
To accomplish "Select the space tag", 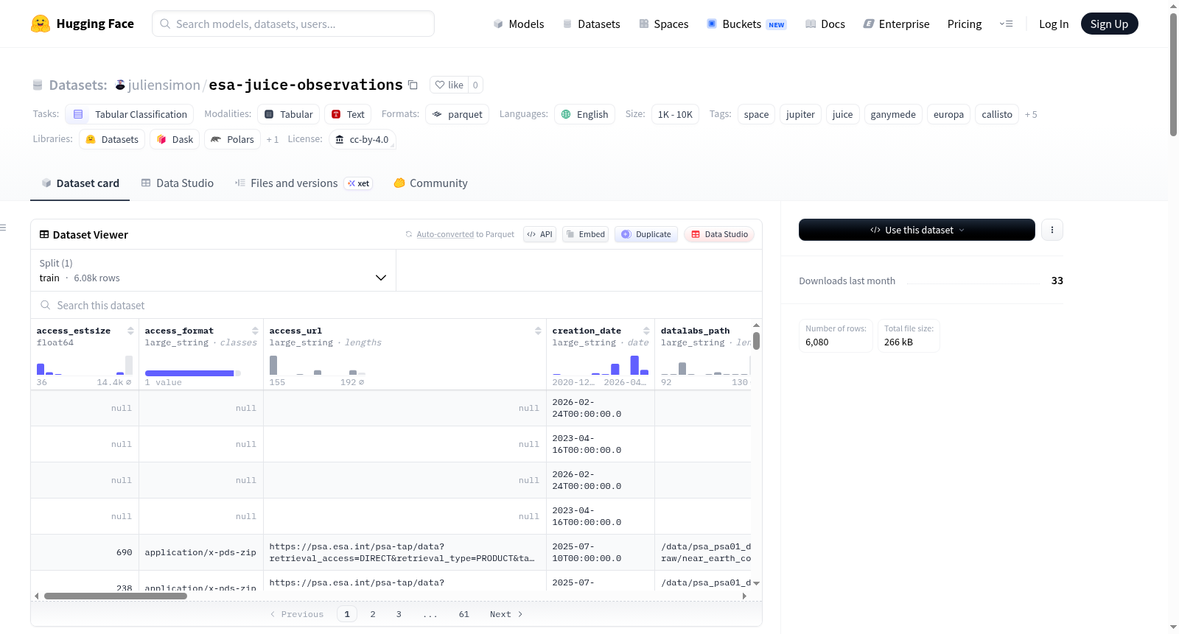I will pyautogui.click(x=756, y=114).
